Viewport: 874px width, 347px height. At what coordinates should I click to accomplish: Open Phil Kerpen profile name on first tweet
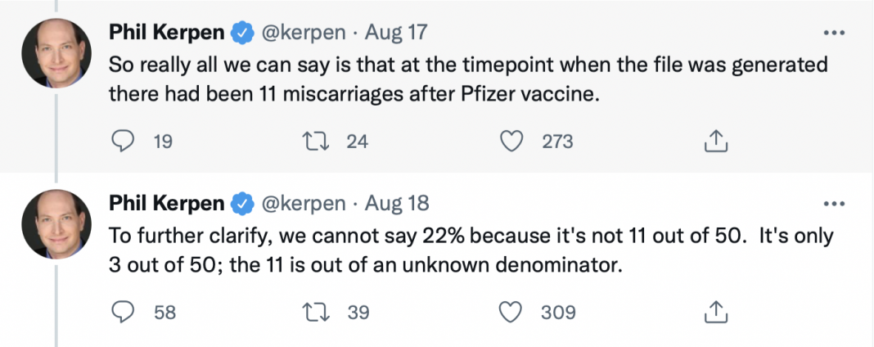pos(166,33)
